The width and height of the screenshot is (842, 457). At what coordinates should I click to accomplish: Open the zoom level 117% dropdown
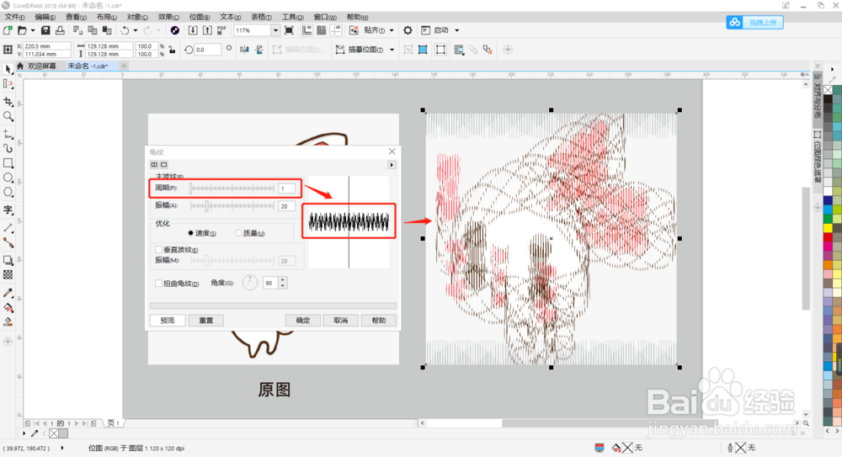(x=275, y=30)
